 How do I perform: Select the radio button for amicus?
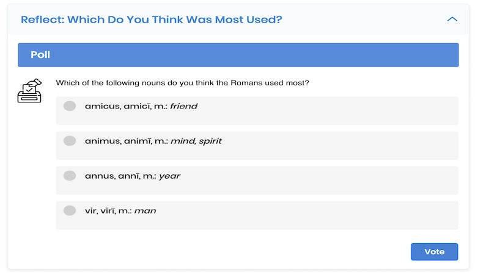pyautogui.click(x=70, y=106)
